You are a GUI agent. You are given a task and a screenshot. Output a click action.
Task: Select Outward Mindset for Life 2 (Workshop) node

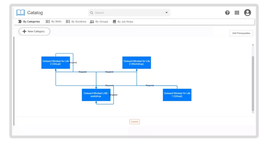pos(137,63)
